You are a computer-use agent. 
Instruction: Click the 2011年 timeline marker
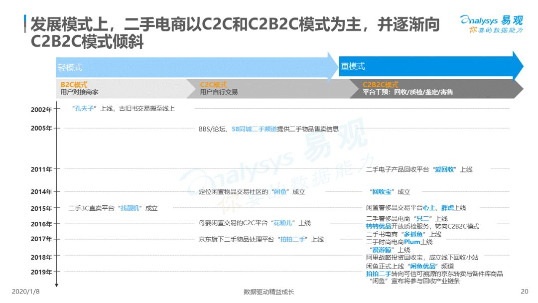(41, 169)
